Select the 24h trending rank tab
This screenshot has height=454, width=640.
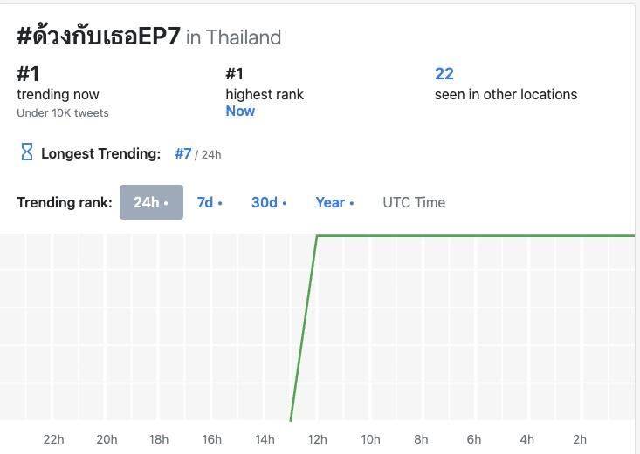(x=151, y=202)
